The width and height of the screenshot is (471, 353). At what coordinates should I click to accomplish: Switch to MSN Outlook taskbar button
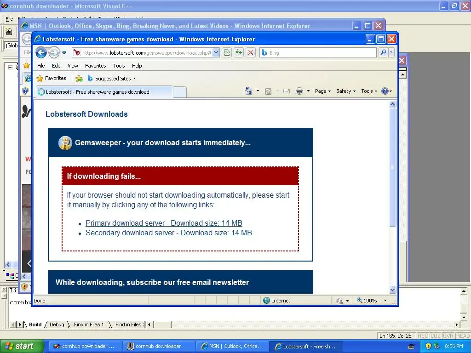pos(232,346)
